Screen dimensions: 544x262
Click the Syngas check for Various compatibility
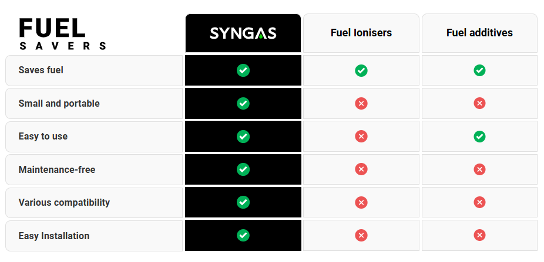click(x=243, y=202)
